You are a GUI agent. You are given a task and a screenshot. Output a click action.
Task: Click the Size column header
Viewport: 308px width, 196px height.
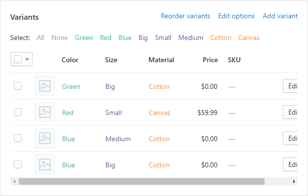click(111, 60)
